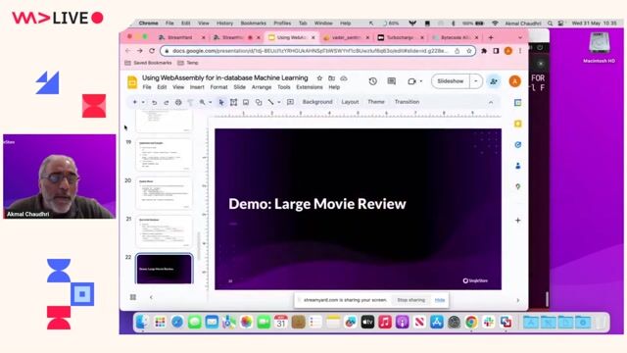Click the Theme button
This screenshot has width=627, height=353.
coord(376,102)
